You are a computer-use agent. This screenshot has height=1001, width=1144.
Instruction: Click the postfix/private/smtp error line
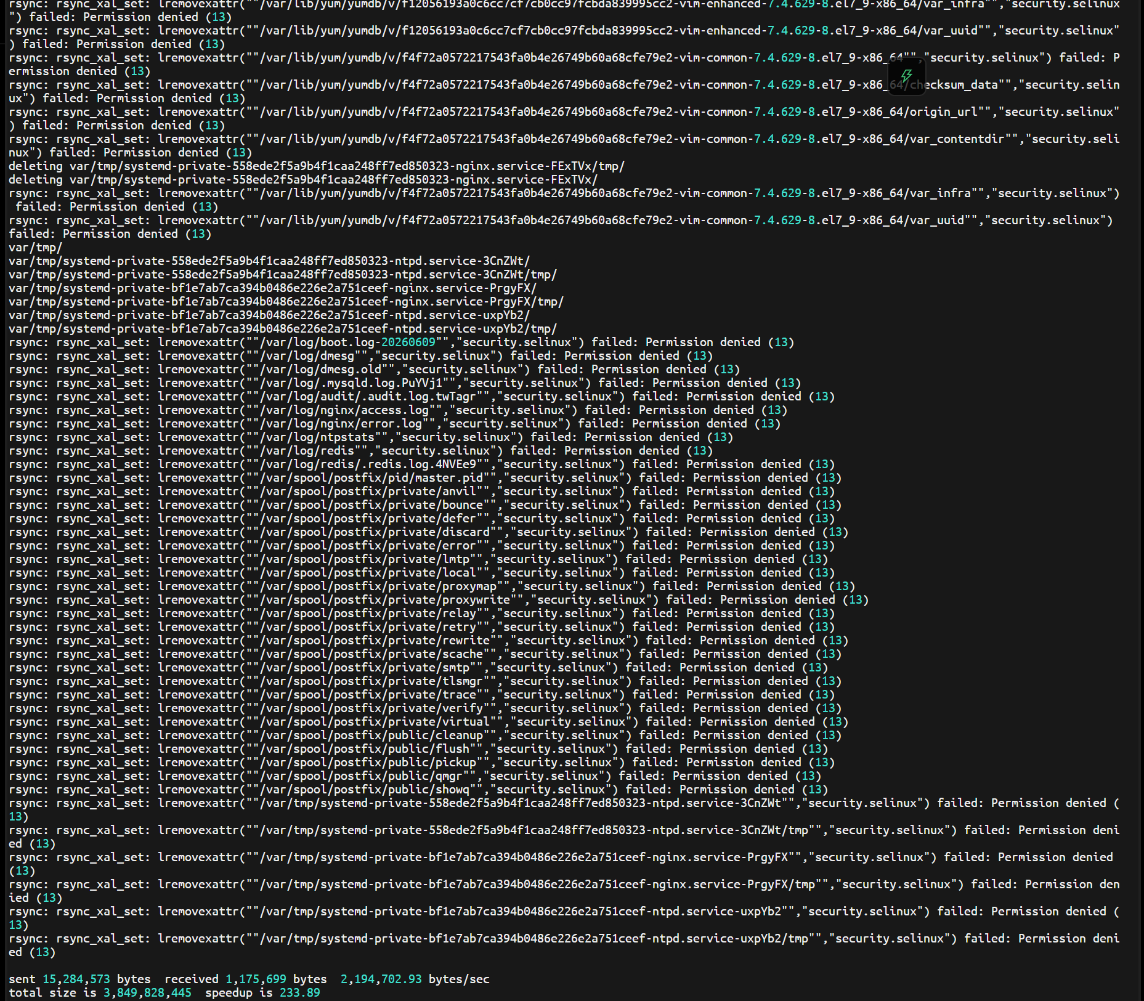click(x=418, y=668)
